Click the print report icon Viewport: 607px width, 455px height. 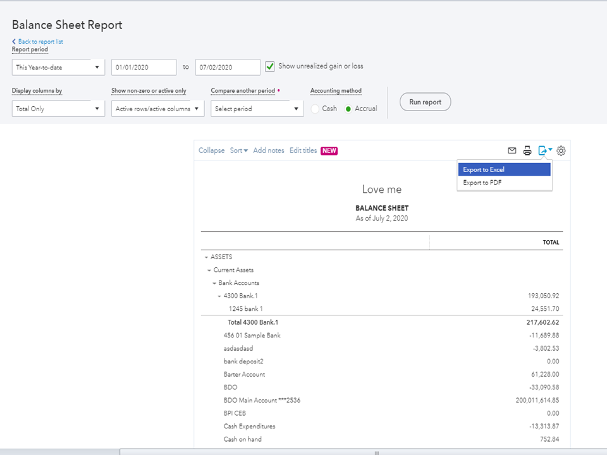coord(527,150)
